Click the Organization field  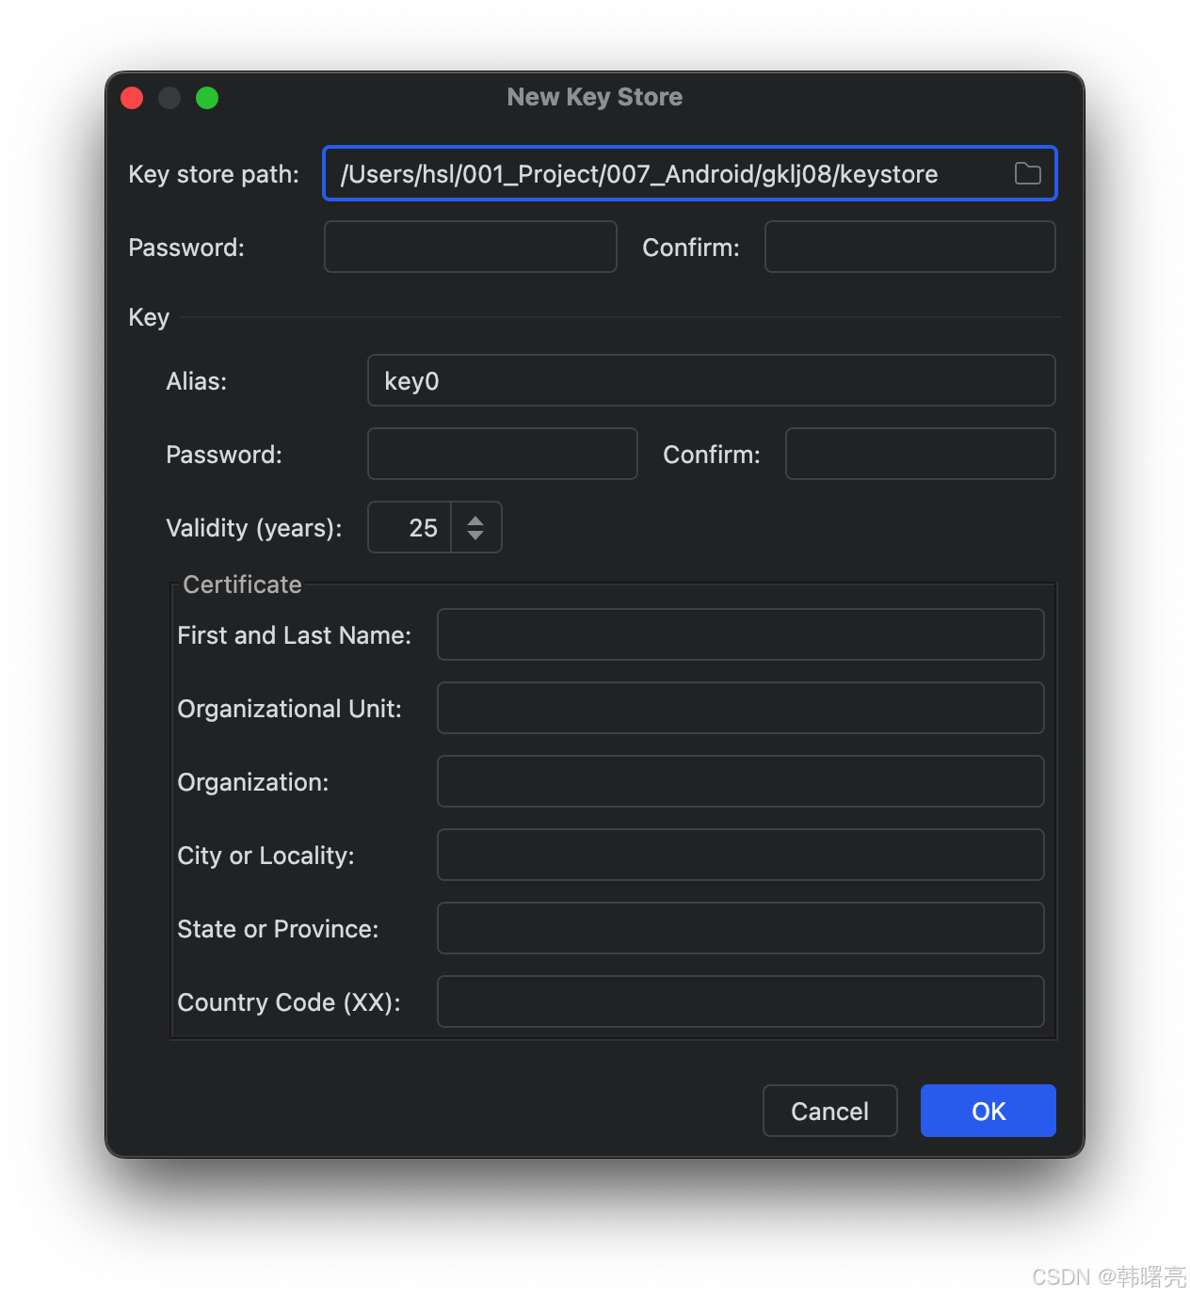pyautogui.click(x=740, y=781)
